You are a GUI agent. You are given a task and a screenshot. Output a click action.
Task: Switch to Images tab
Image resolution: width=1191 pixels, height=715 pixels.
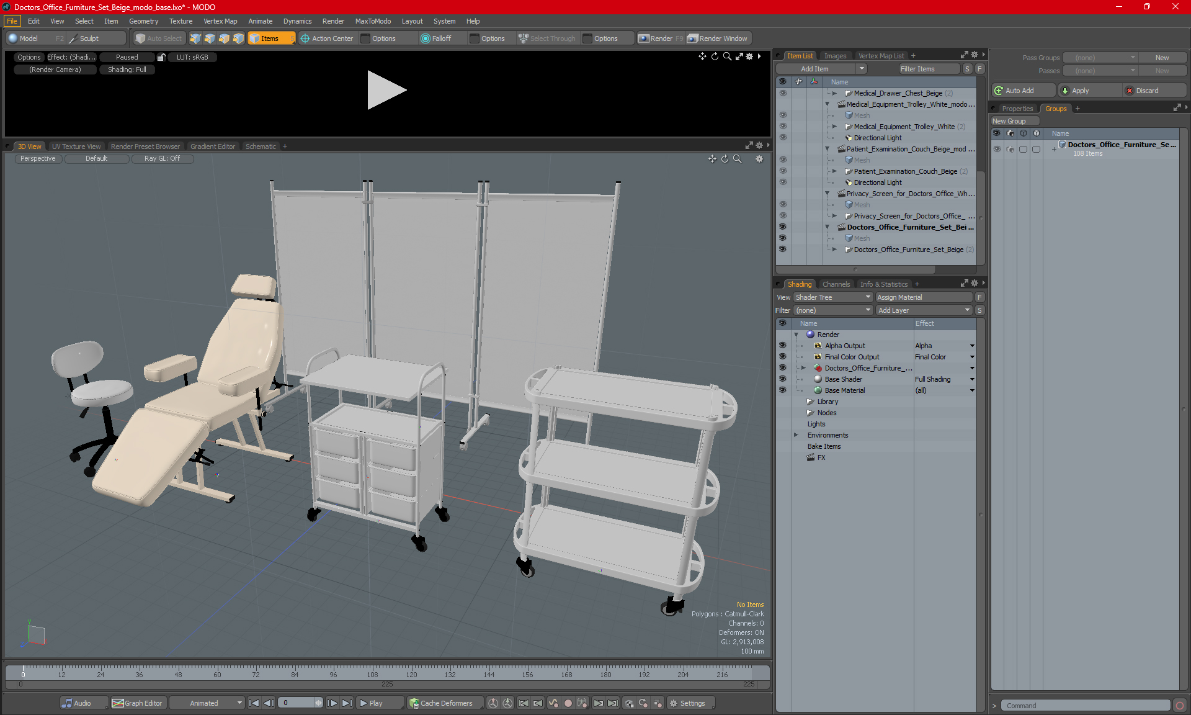(x=835, y=56)
